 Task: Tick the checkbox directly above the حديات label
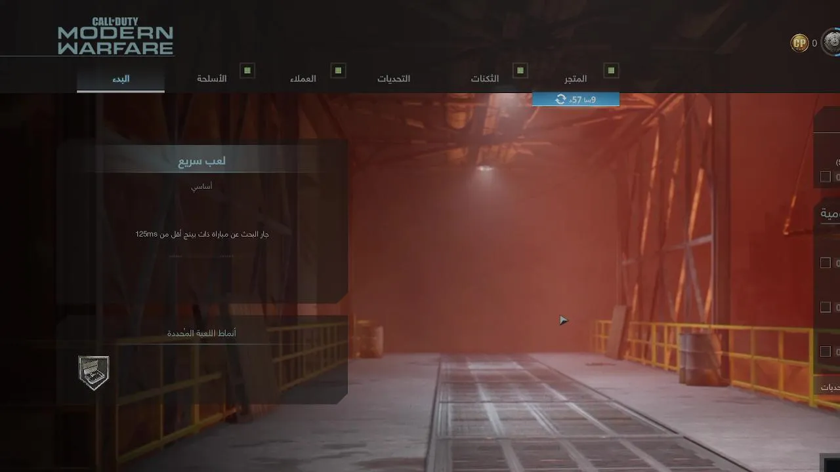[826, 351]
